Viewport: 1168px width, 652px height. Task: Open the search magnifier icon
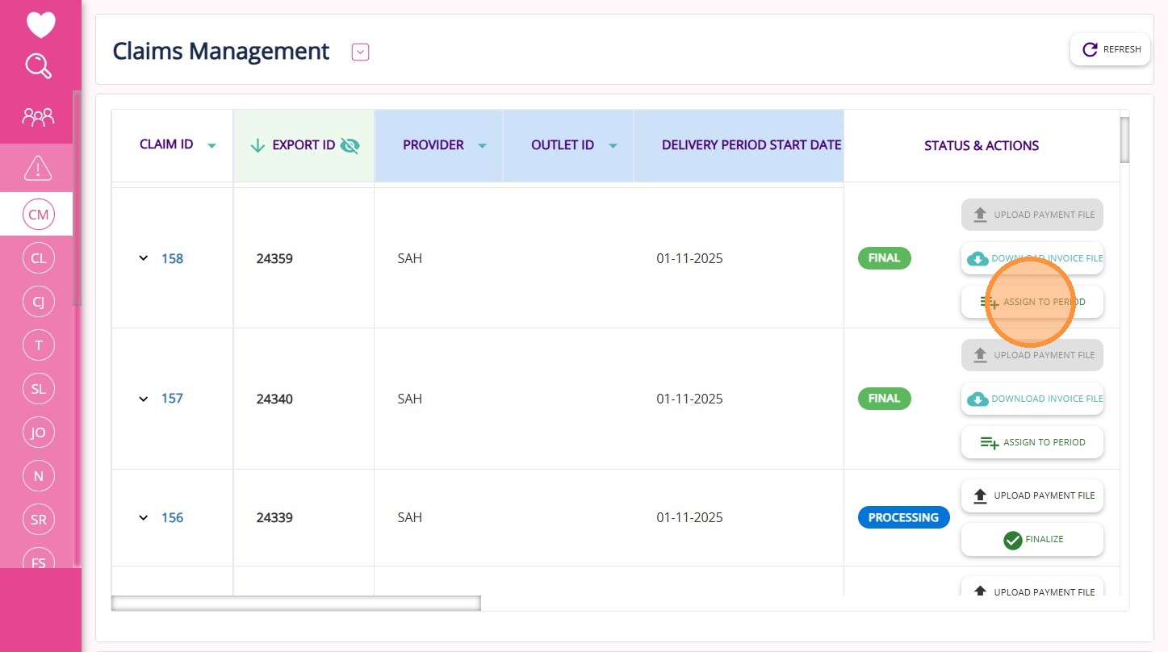39,65
